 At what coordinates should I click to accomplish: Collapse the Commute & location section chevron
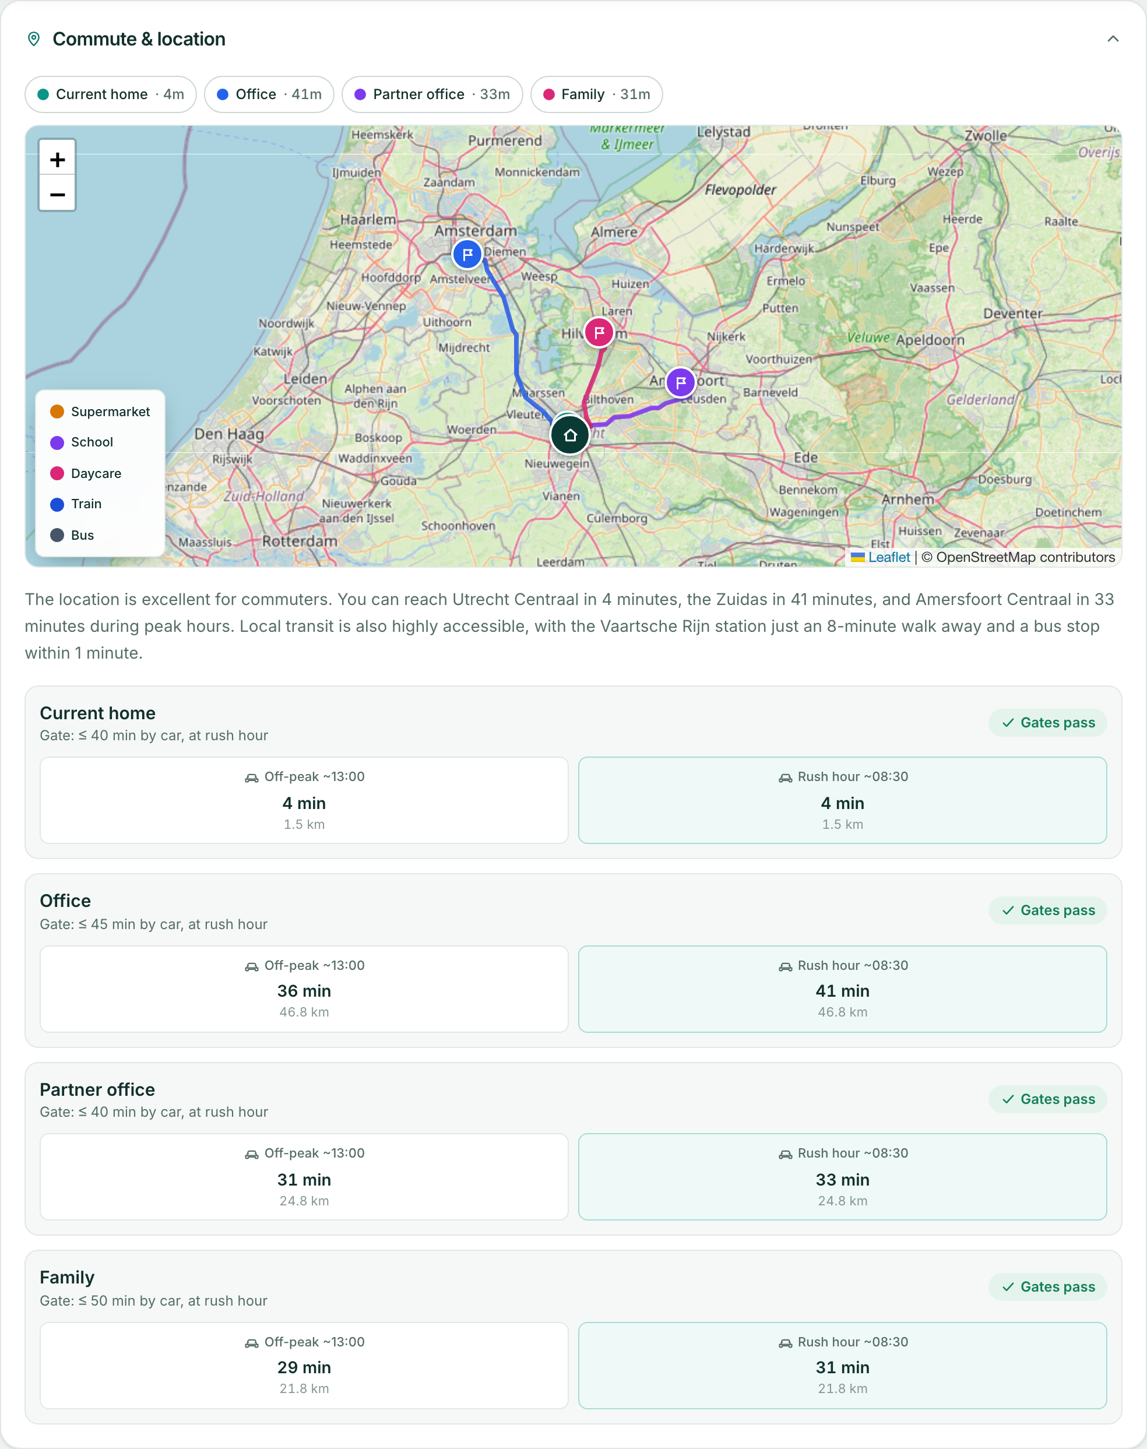pyautogui.click(x=1113, y=39)
